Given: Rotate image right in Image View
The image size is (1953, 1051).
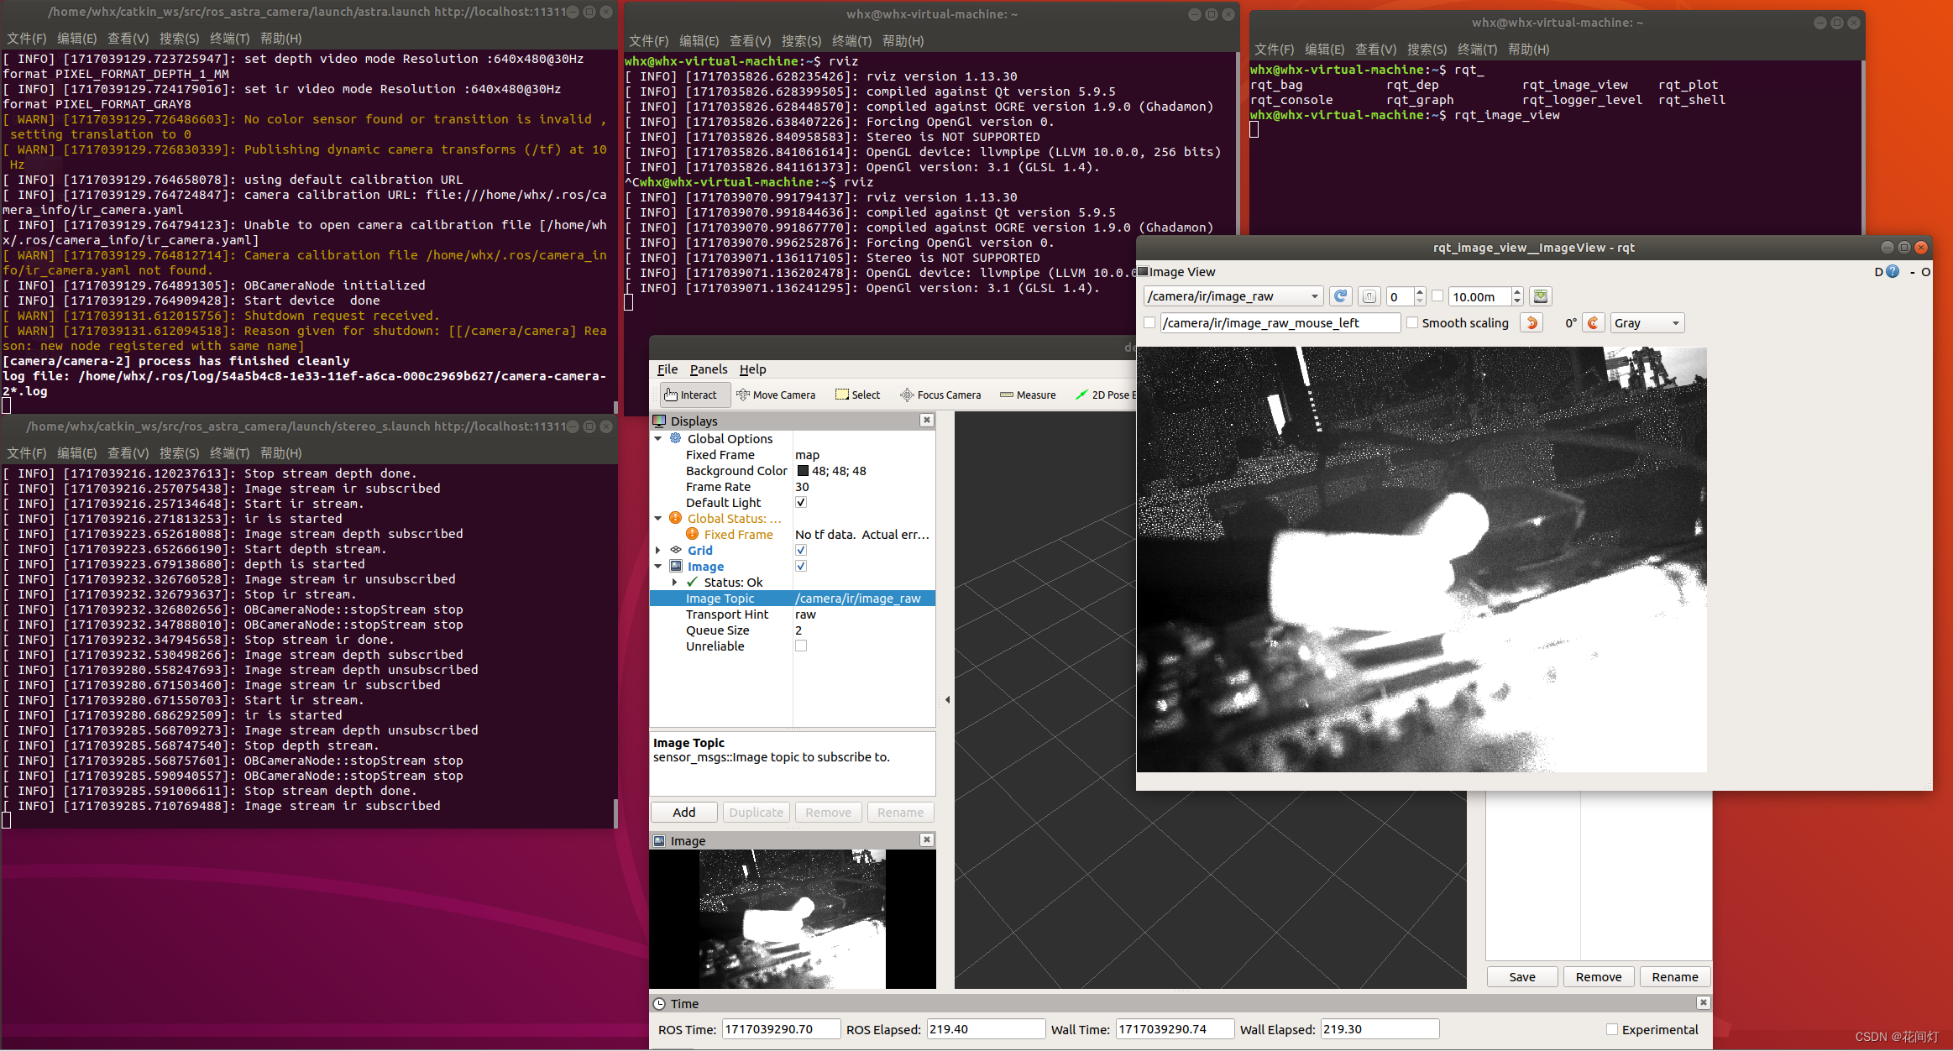Looking at the screenshot, I should click(x=1593, y=323).
